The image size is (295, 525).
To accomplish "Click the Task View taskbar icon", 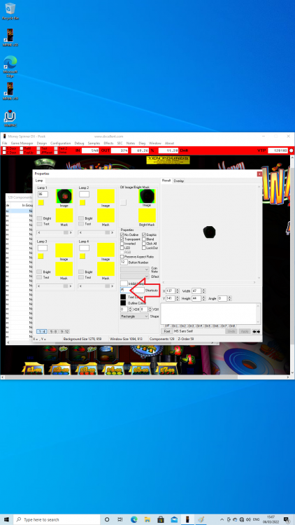I will point(120,519).
